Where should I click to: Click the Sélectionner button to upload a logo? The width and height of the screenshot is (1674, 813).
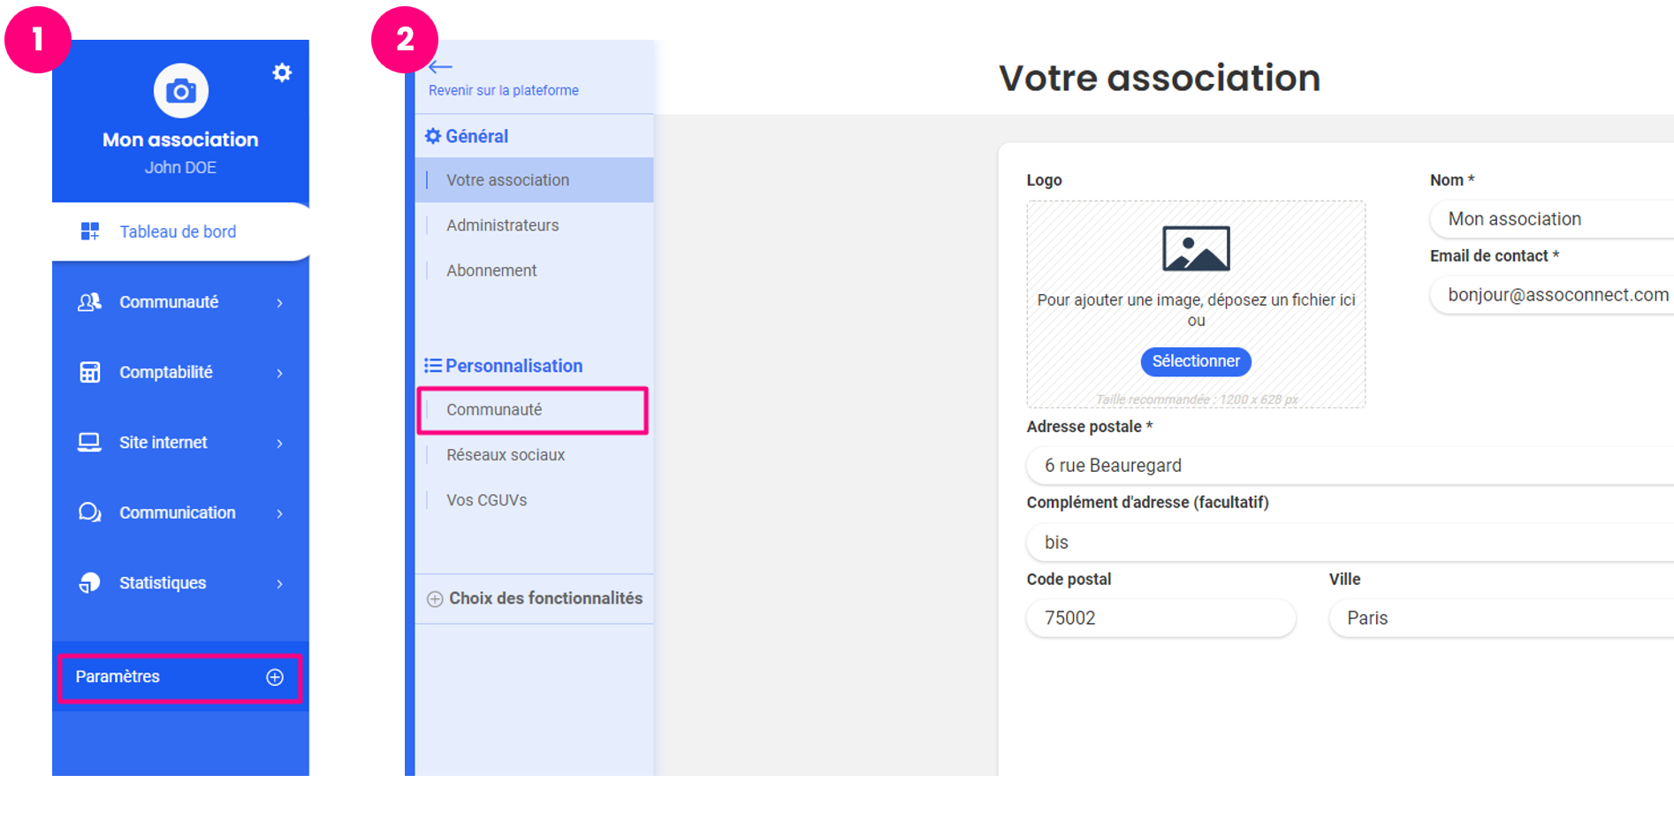(1196, 361)
